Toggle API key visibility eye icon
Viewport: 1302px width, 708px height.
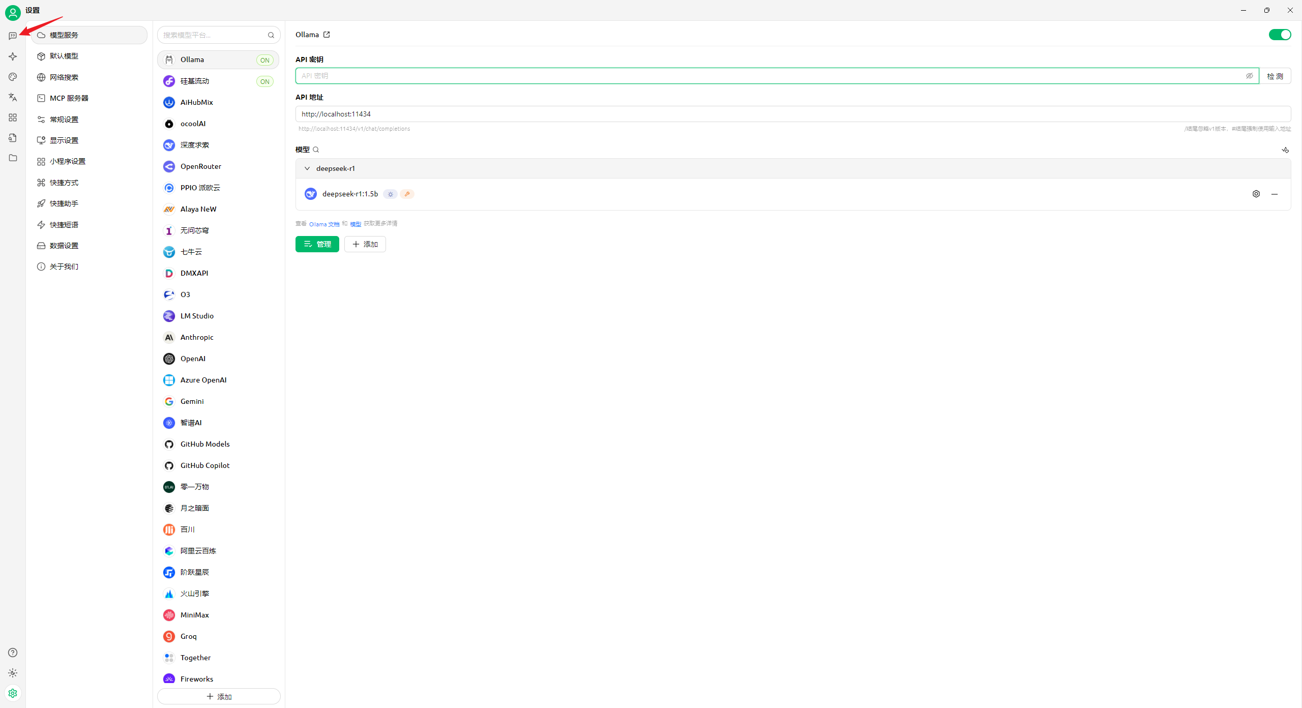[1249, 76]
